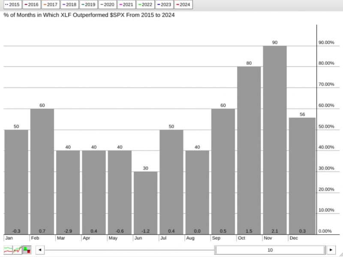The width and height of the screenshot is (343, 257).
Task: Toggle the 2016 year legend button
Action: 32,5
